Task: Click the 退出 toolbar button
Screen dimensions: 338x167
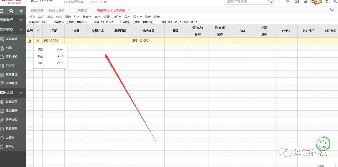Action: pyautogui.click(x=157, y=17)
